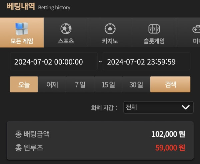Screen dimensions: 200x164
Task: Click the casino poker chip icon
Action: click(110, 29)
